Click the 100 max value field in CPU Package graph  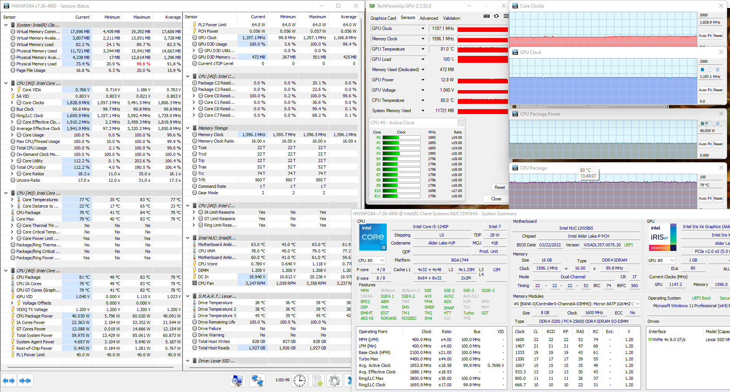coord(711,177)
